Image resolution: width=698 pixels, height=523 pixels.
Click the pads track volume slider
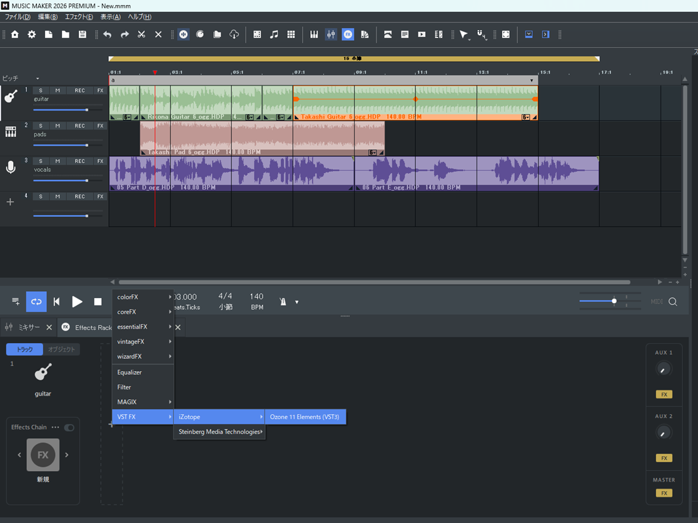pos(86,145)
